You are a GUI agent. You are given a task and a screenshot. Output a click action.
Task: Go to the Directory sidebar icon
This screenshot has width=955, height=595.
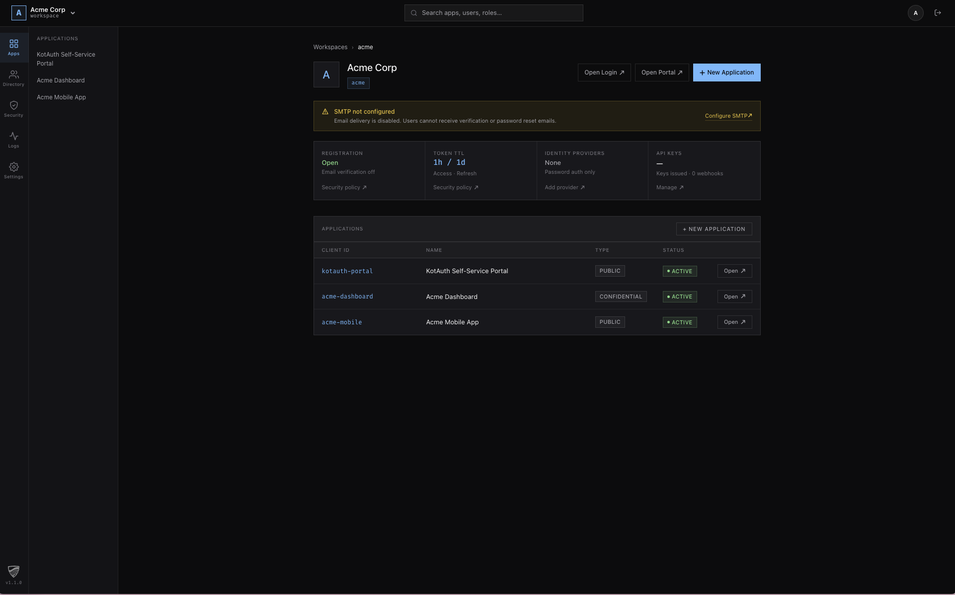(14, 78)
